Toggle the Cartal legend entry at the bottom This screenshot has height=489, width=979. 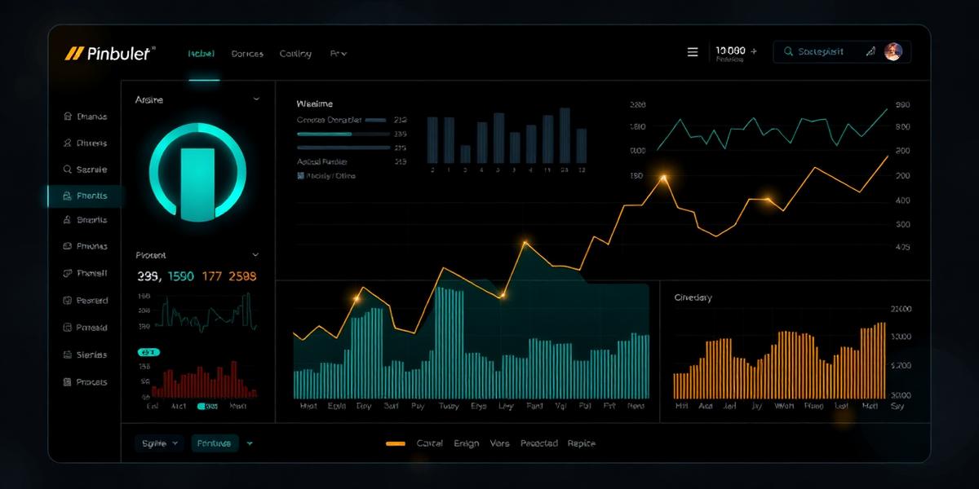point(430,443)
